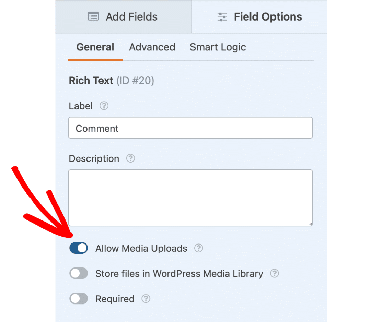Click the "Required" label text

[115, 299]
